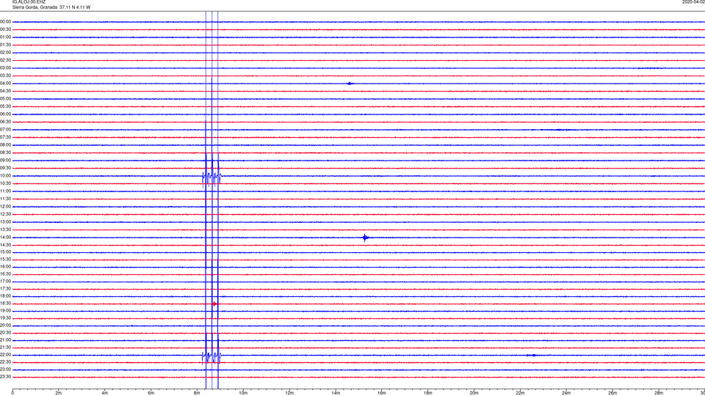
Task: Click the 26m x-axis tick label
Action: coord(612,393)
